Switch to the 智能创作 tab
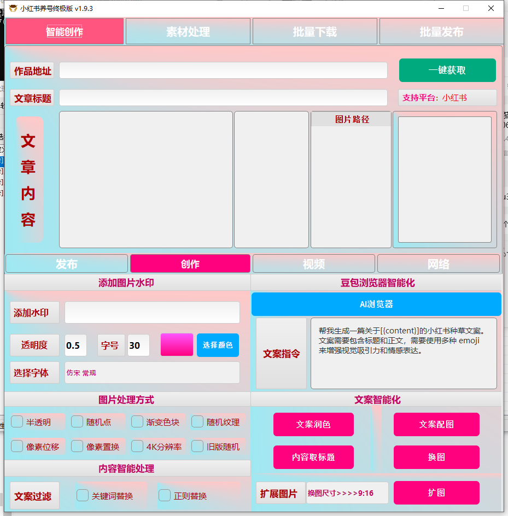Viewport: 508px width, 516px height. pos(65,32)
